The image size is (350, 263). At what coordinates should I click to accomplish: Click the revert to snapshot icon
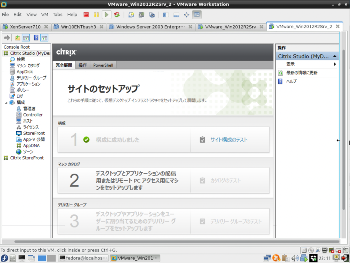pos(142,15)
